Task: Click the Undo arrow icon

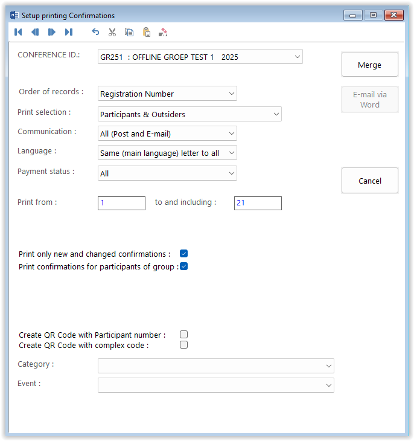Action: click(x=95, y=32)
